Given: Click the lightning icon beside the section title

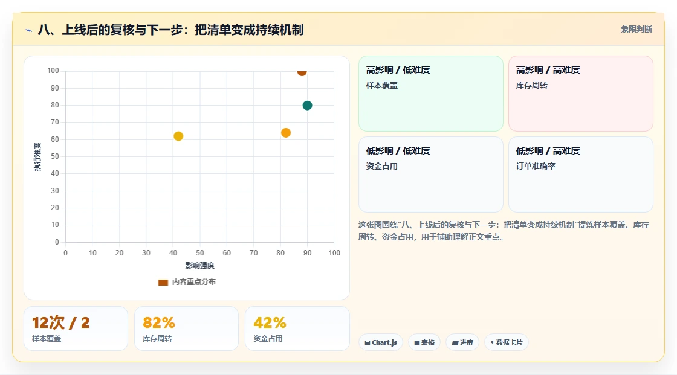Looking at the screenshot, I should coord(29,30).
